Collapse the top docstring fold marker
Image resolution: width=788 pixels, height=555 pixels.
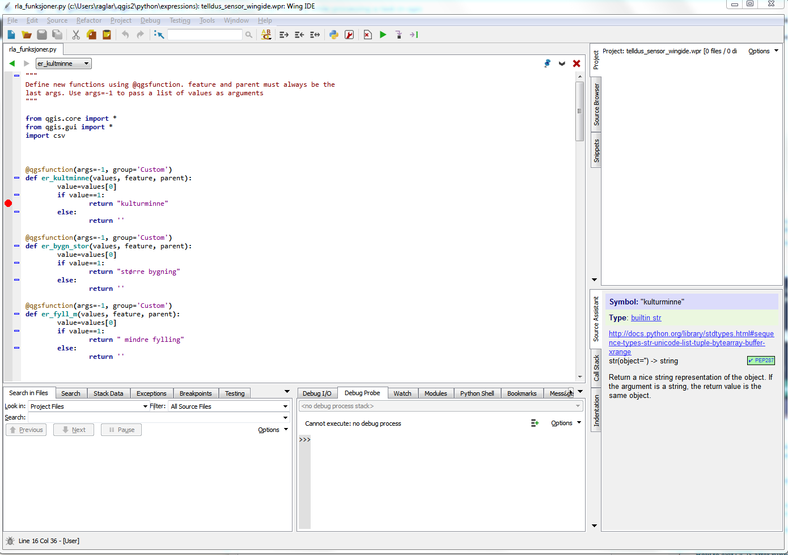point(16,75)
